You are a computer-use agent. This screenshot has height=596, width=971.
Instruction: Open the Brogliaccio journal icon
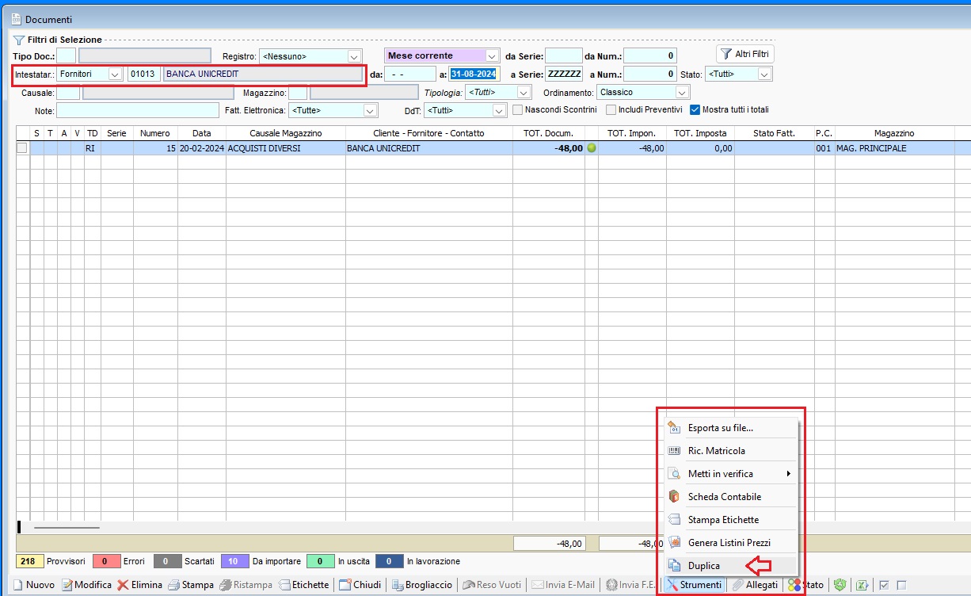tap(399, 585)
